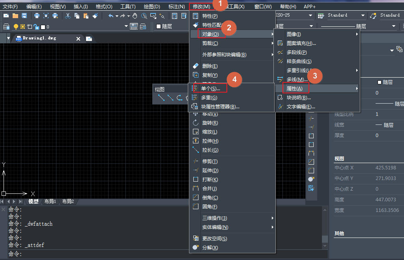
Task: Open the Standard text style dropdown
Action: coord(363,15)
